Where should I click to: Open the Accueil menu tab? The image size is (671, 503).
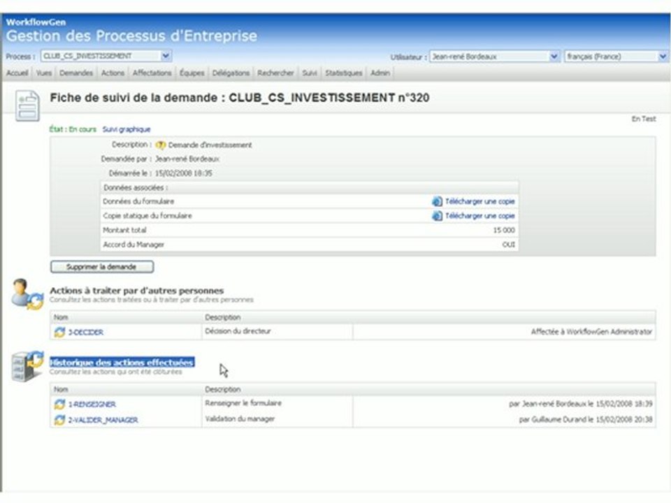pyautogui.click(x=17, y=73)
